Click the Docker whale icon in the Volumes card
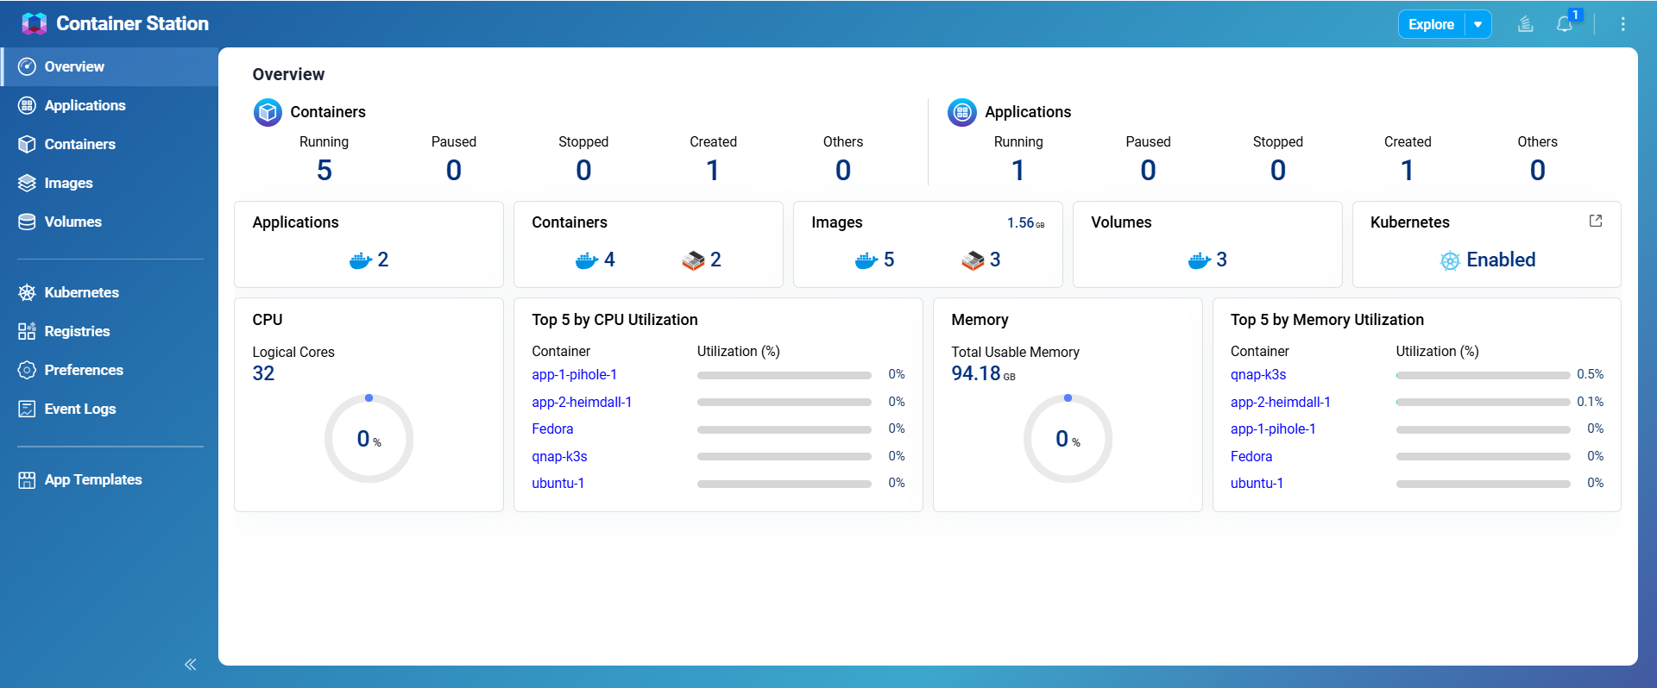 tap(1200, 260)
